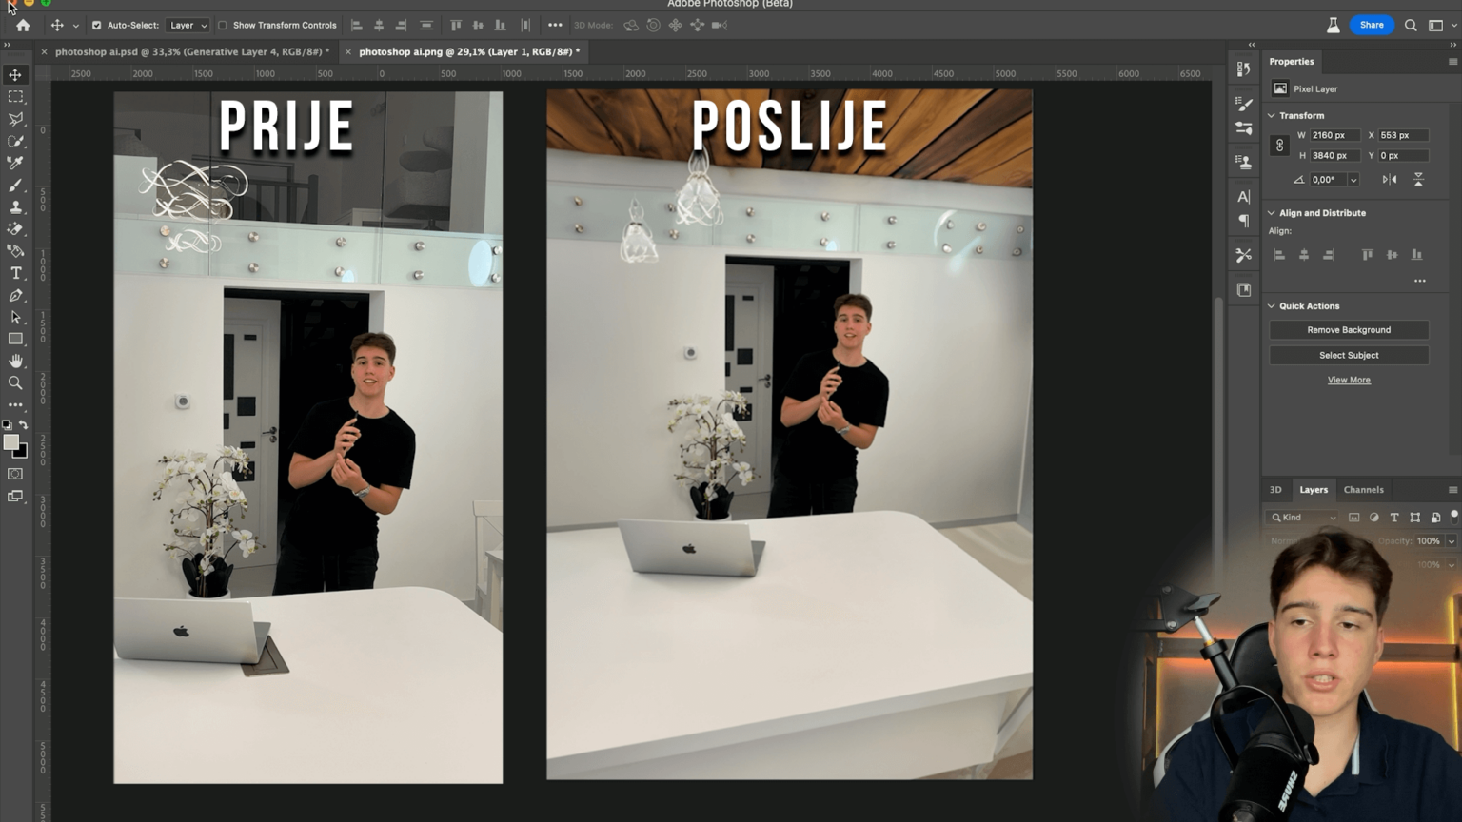Select the Horizontal Type tool
Viewport: 1462px width, 822px height.
[x=15, y=273]
